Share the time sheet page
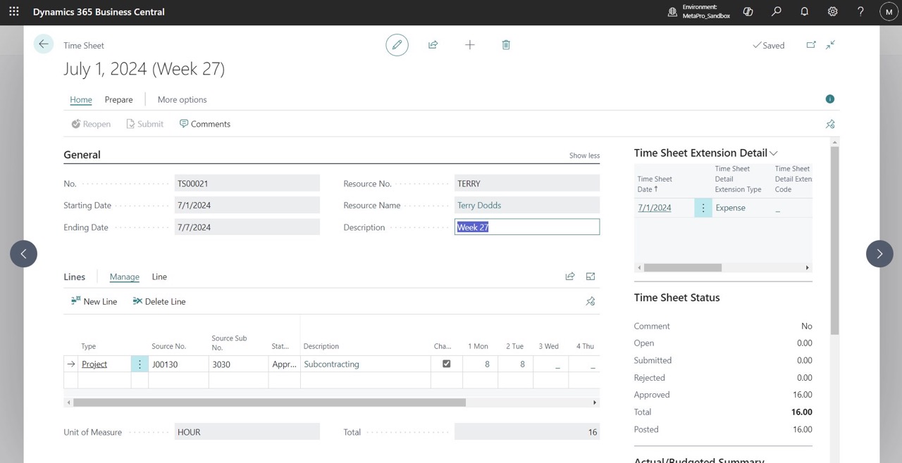The image size is (902, 463). coord(433,45)
